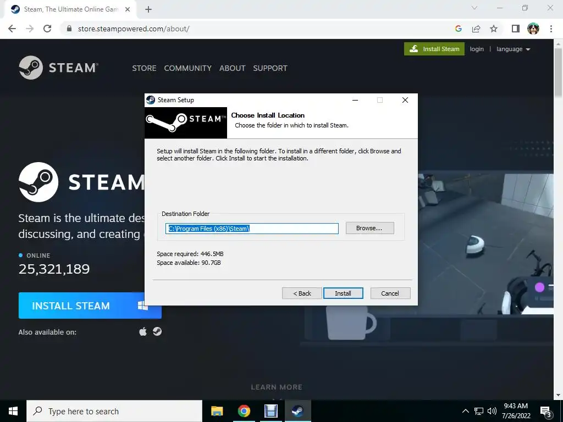
Task: Open Chrome tab search chevron
Action: [474, 8]
